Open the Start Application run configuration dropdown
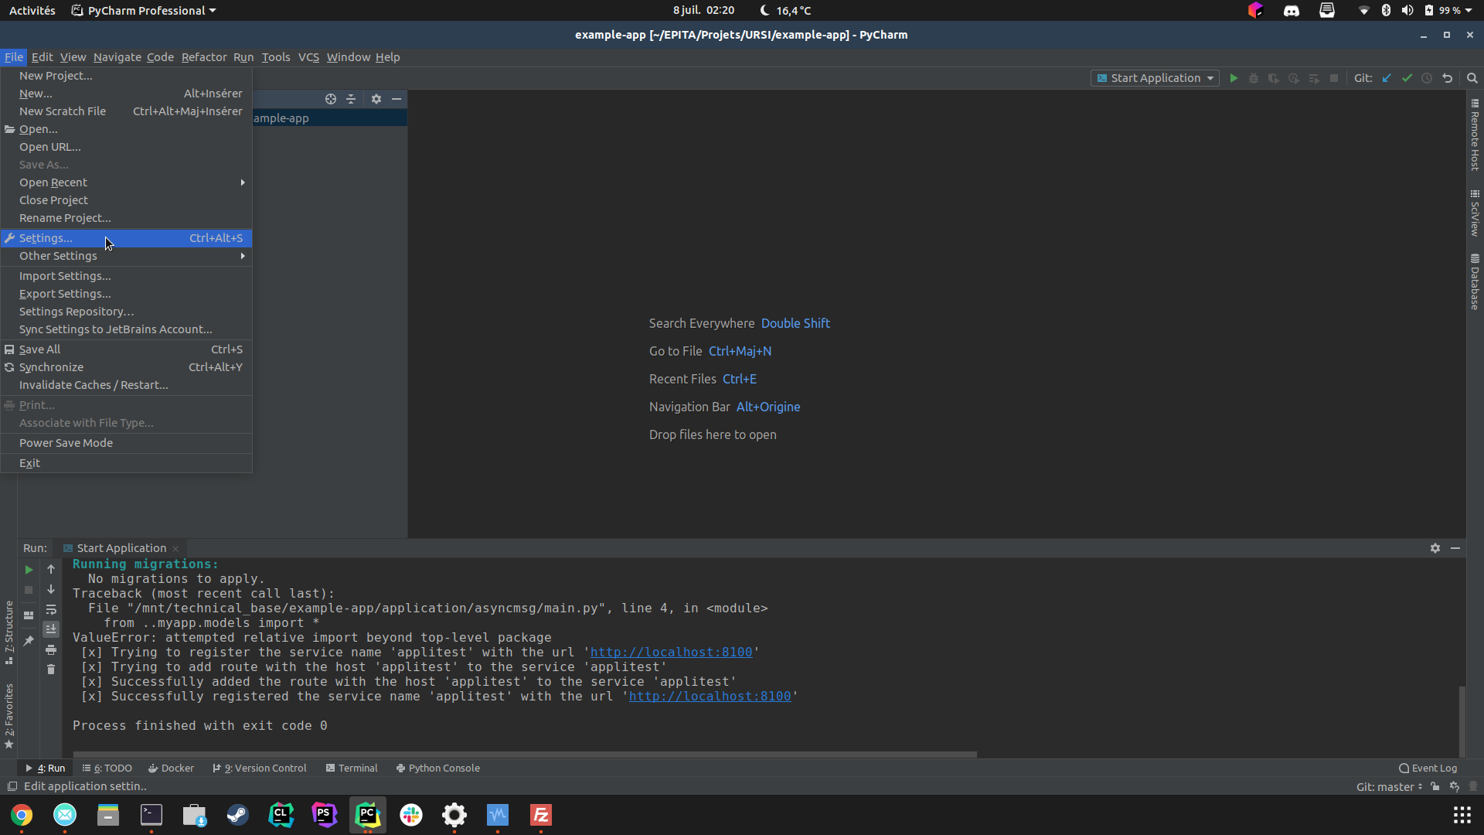Viewport: 1484px width, 835px height. (1155, 78)
